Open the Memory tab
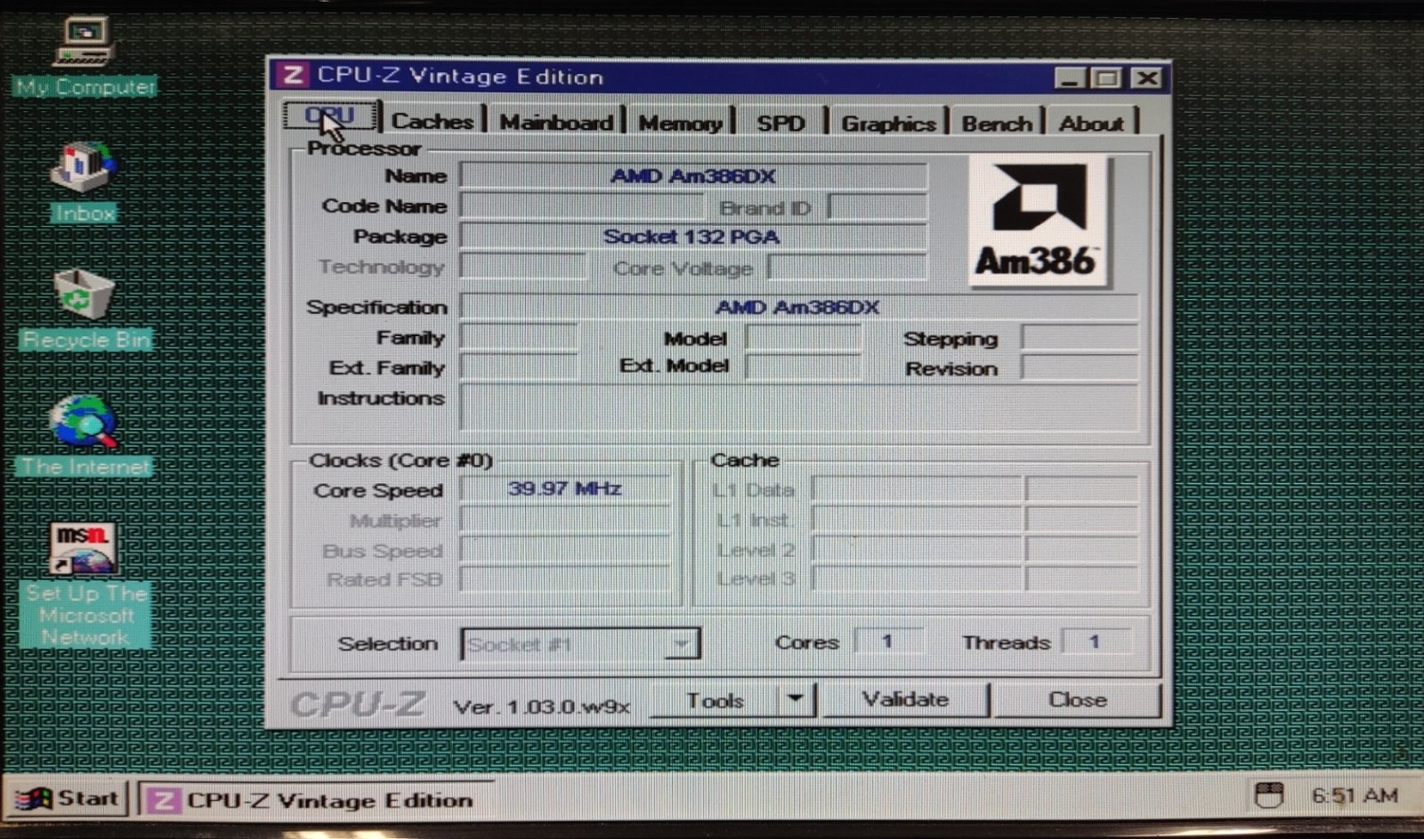The height and width of the screenshot is (839, 1424). coord(680,123)
